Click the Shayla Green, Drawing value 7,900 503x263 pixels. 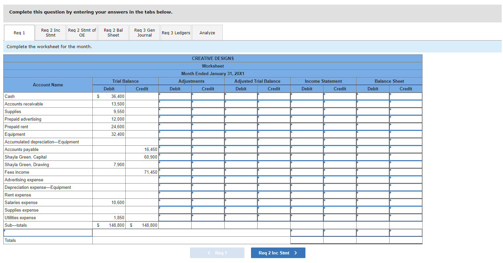click(x=119, y=164)
